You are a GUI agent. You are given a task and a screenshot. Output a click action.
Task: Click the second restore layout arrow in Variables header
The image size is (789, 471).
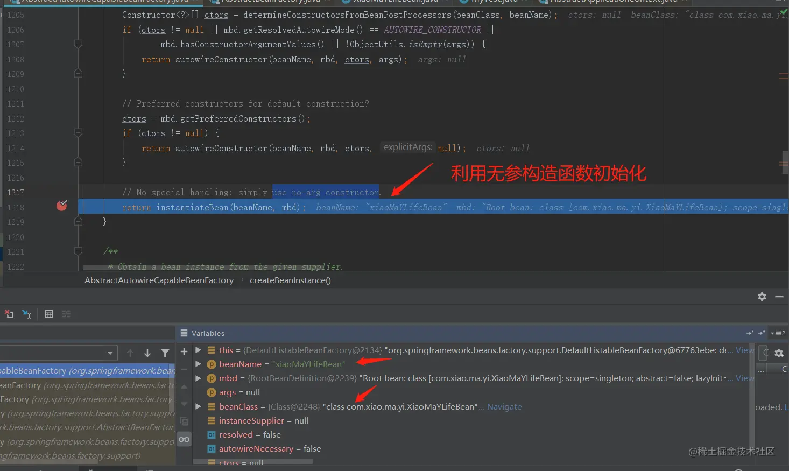pyautogui.click(x=761, y=333)
